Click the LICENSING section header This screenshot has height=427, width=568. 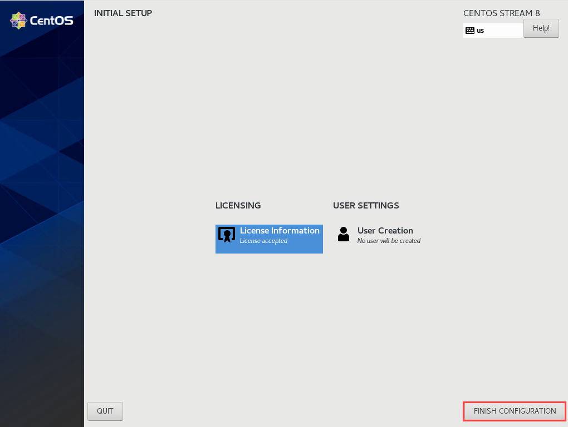238,205
